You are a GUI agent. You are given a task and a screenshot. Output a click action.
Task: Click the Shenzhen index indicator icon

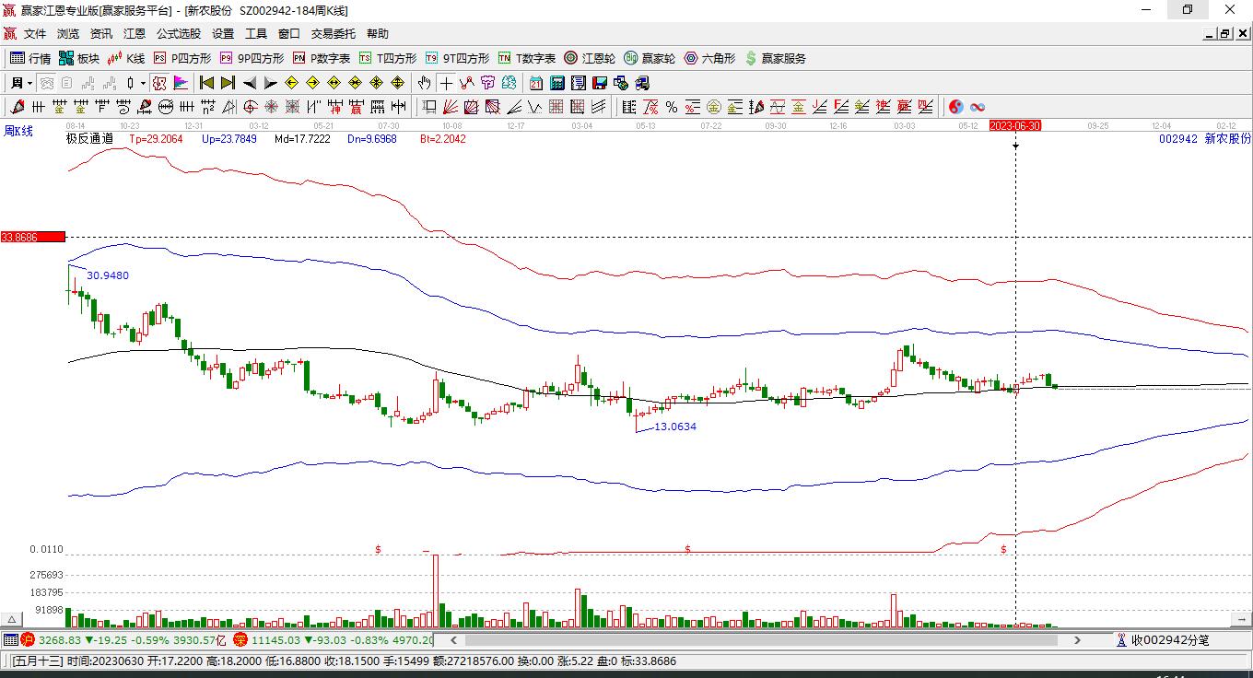pos(240,640)
